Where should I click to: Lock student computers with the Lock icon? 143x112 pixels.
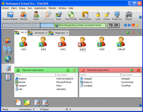click(x=98, y=16)
